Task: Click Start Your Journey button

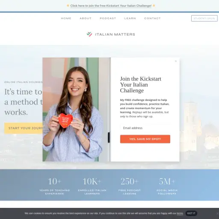Action: (24, 128)
